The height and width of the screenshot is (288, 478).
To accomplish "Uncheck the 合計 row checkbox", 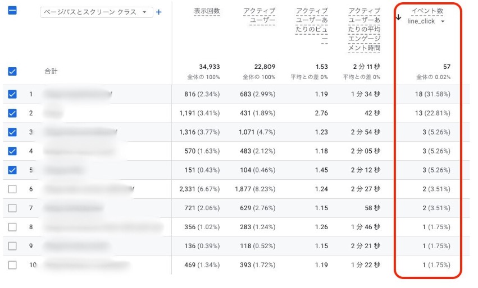I will [12, 71].
